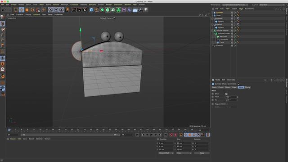Click the coordinate system icon next to Z
Screen dimensions: 288x162
[x=67, y=10]
